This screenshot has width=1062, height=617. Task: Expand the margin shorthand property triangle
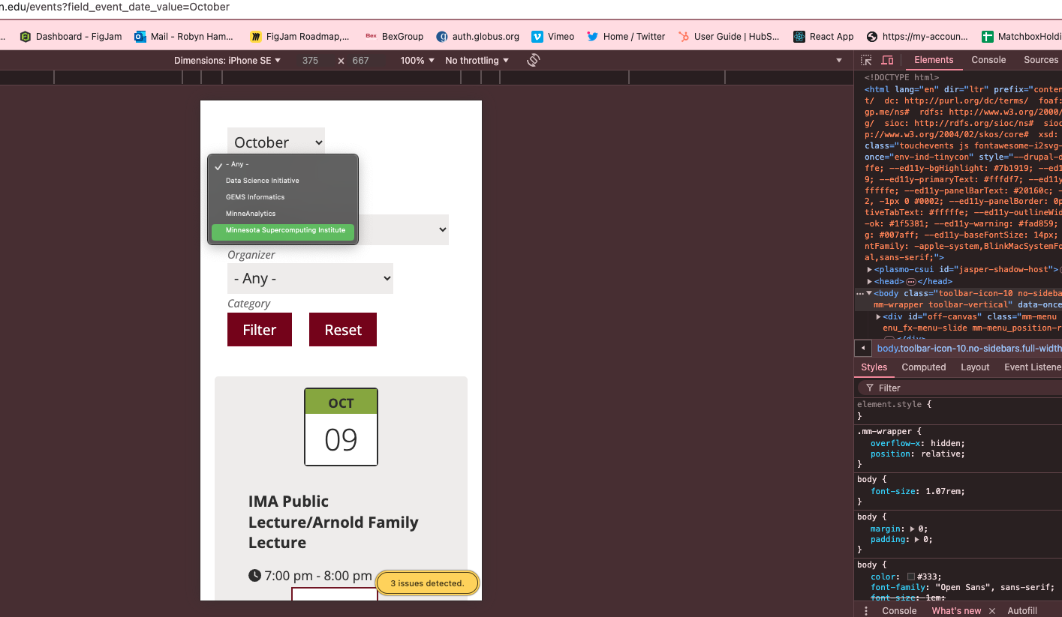[x=913, y=529]
